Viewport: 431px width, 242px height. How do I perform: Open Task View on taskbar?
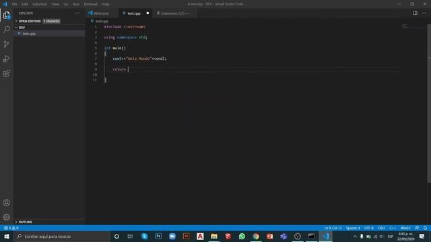130,236
